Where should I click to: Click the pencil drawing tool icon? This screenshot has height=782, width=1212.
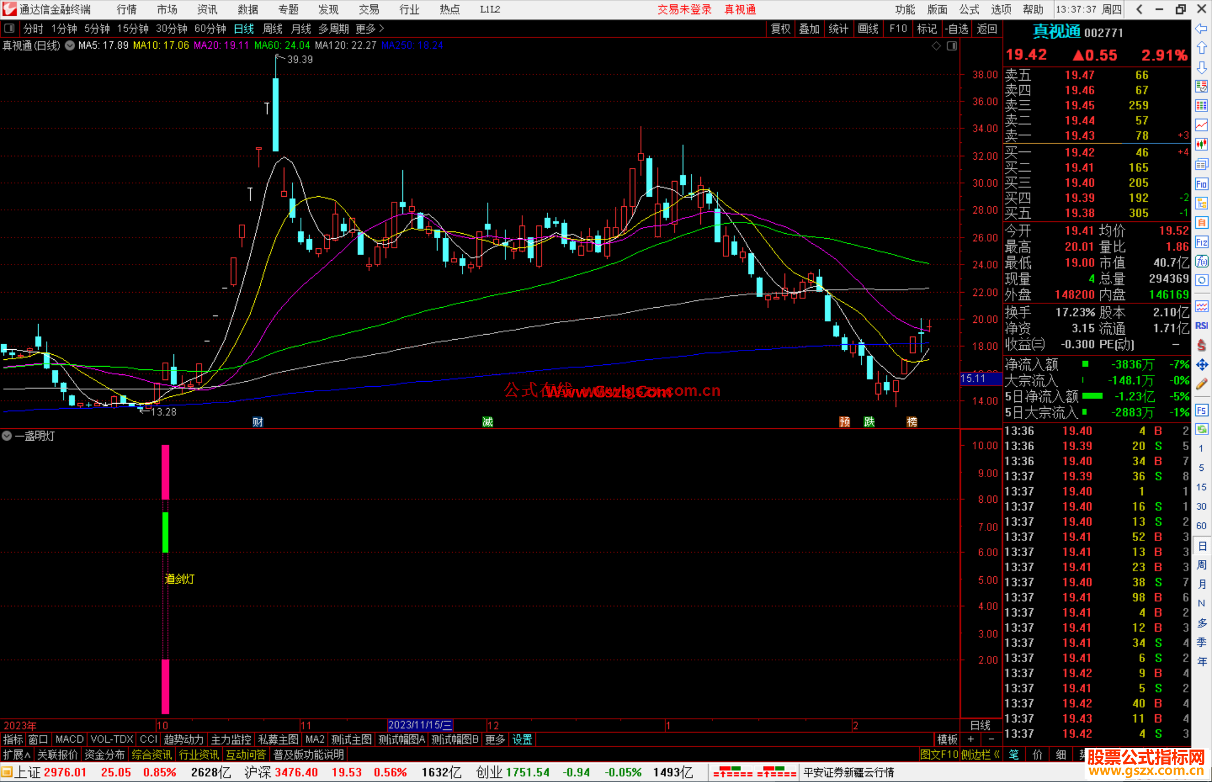(x=1201, y=384)
